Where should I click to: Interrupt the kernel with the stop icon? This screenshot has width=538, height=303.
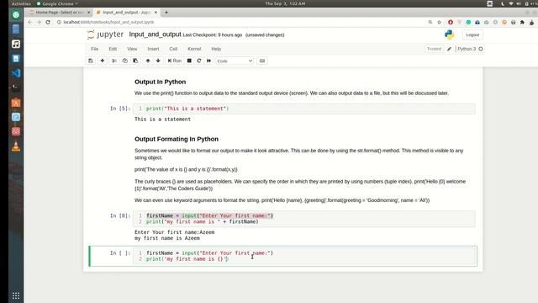pos(189,61)
